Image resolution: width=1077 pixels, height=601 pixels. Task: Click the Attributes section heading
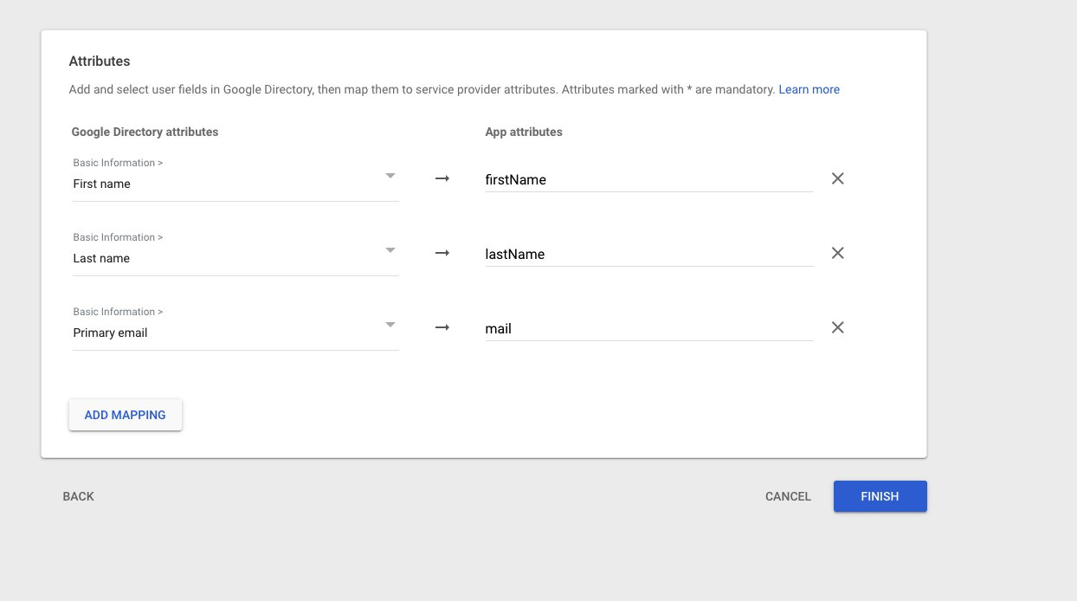(x=100, y=61)
